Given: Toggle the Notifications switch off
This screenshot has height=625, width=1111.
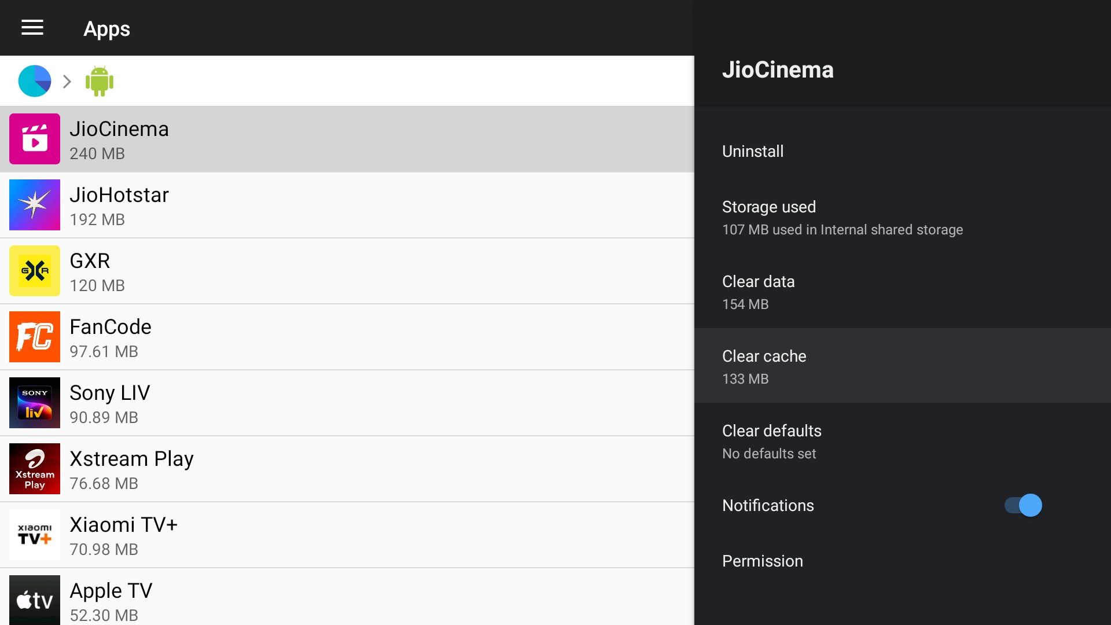Looking at the screenshot, I should pyautogui.click(x=1023, y=505).
